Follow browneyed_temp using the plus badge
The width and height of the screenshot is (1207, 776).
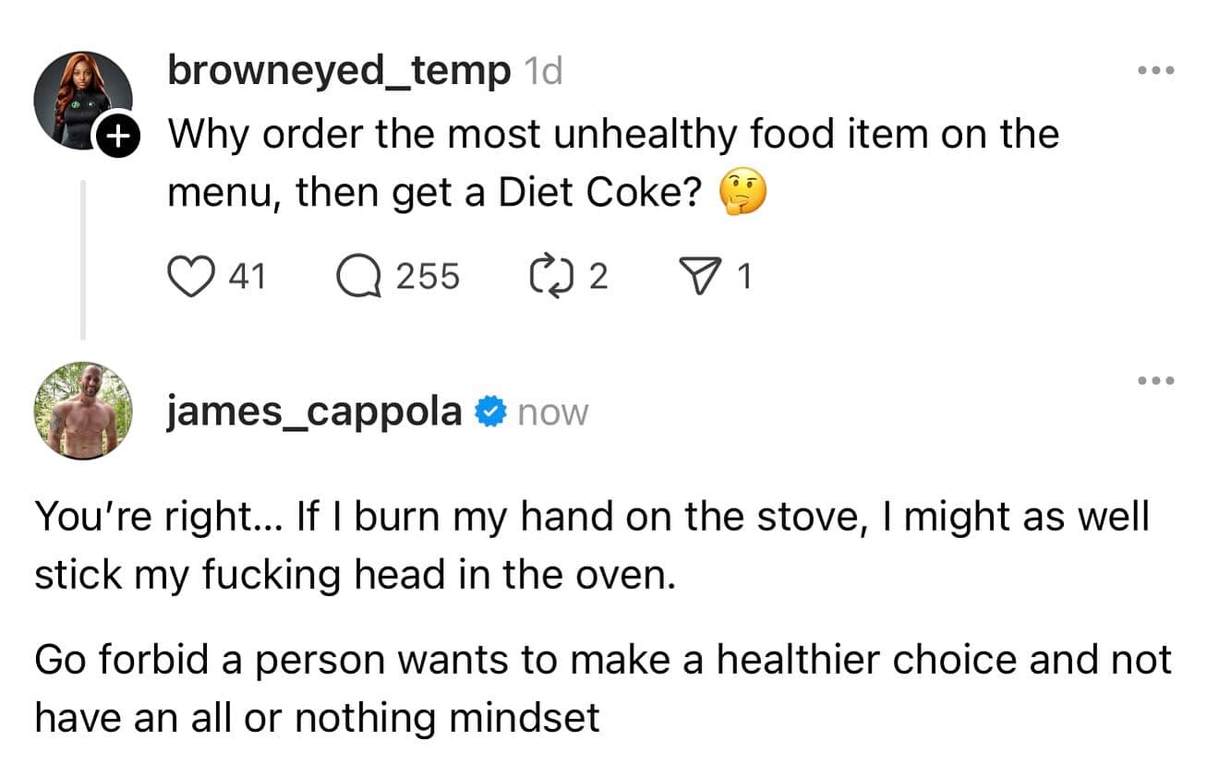coord(118,139)
